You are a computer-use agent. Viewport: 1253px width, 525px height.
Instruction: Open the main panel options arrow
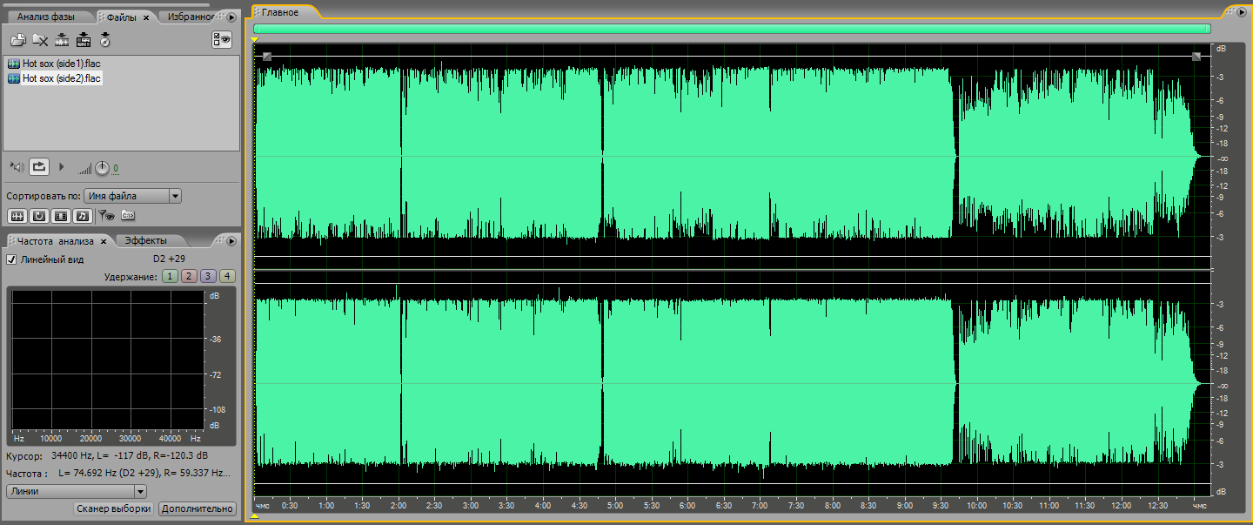[x=1241, y=12]
